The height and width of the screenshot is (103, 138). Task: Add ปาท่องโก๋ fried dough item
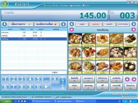click(116, 67)
